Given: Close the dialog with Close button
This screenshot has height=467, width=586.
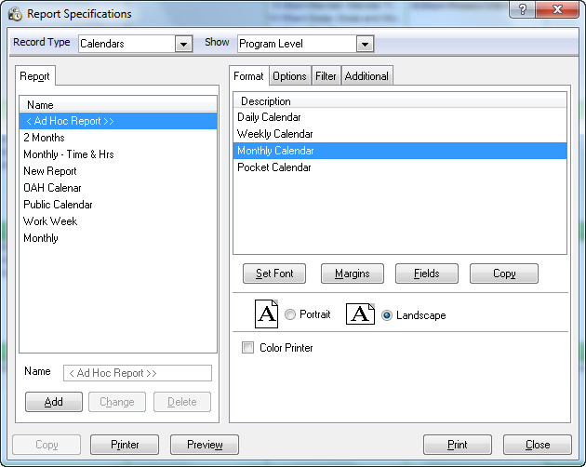Looking at the screenshot, I should (538, 445).
